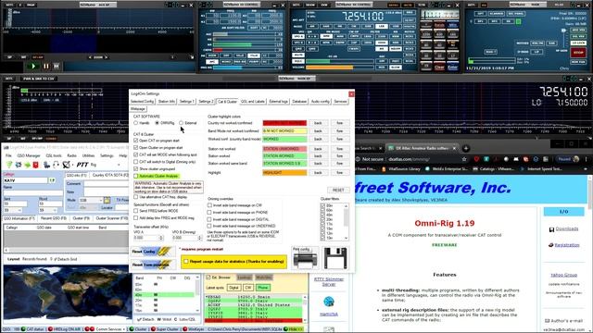Image resolution: width=593 pixels, height=333 pixels.
Task: Click the headset icon in Log4OM toolbar
Action: point(56,165)
